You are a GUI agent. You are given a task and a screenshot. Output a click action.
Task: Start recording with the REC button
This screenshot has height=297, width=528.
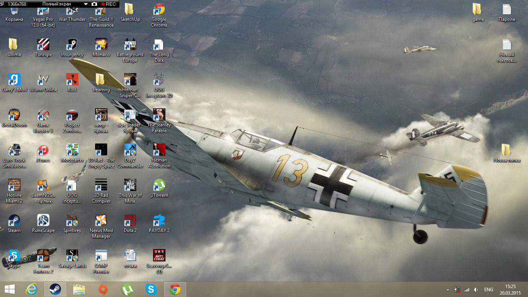(x=108, y=4)
